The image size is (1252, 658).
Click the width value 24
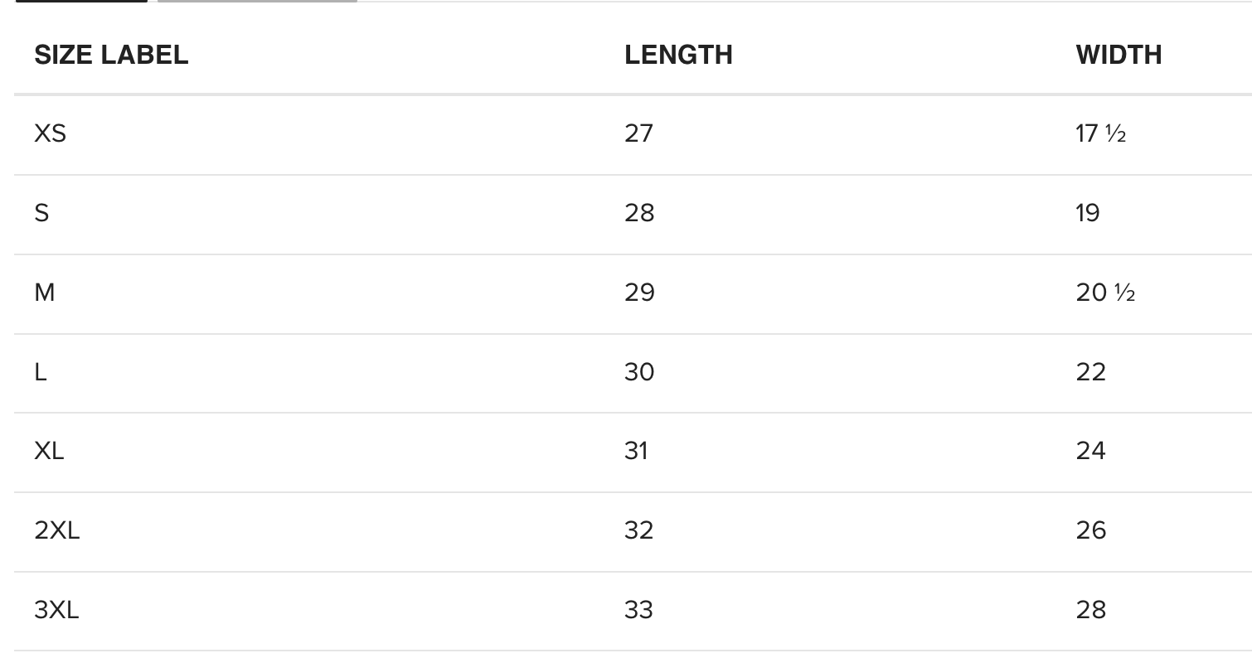pos(1090,451)
